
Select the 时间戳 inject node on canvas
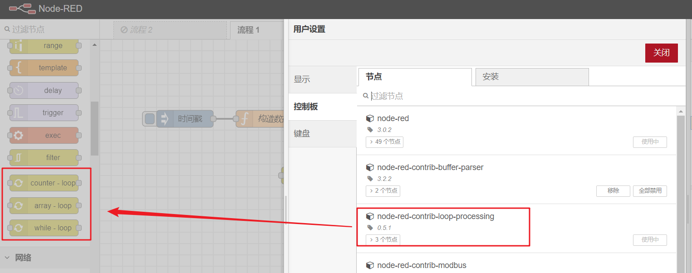[x=185, y=119]
